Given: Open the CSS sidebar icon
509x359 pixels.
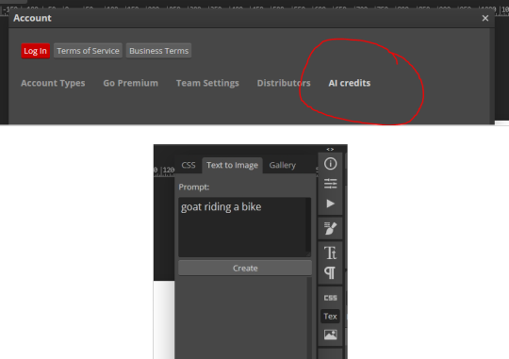Looking at the screenshot, I should click(x=331, y=298).
